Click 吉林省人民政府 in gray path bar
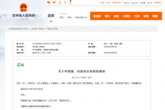This screenshot has height=110, width=165. pos(37,29)
